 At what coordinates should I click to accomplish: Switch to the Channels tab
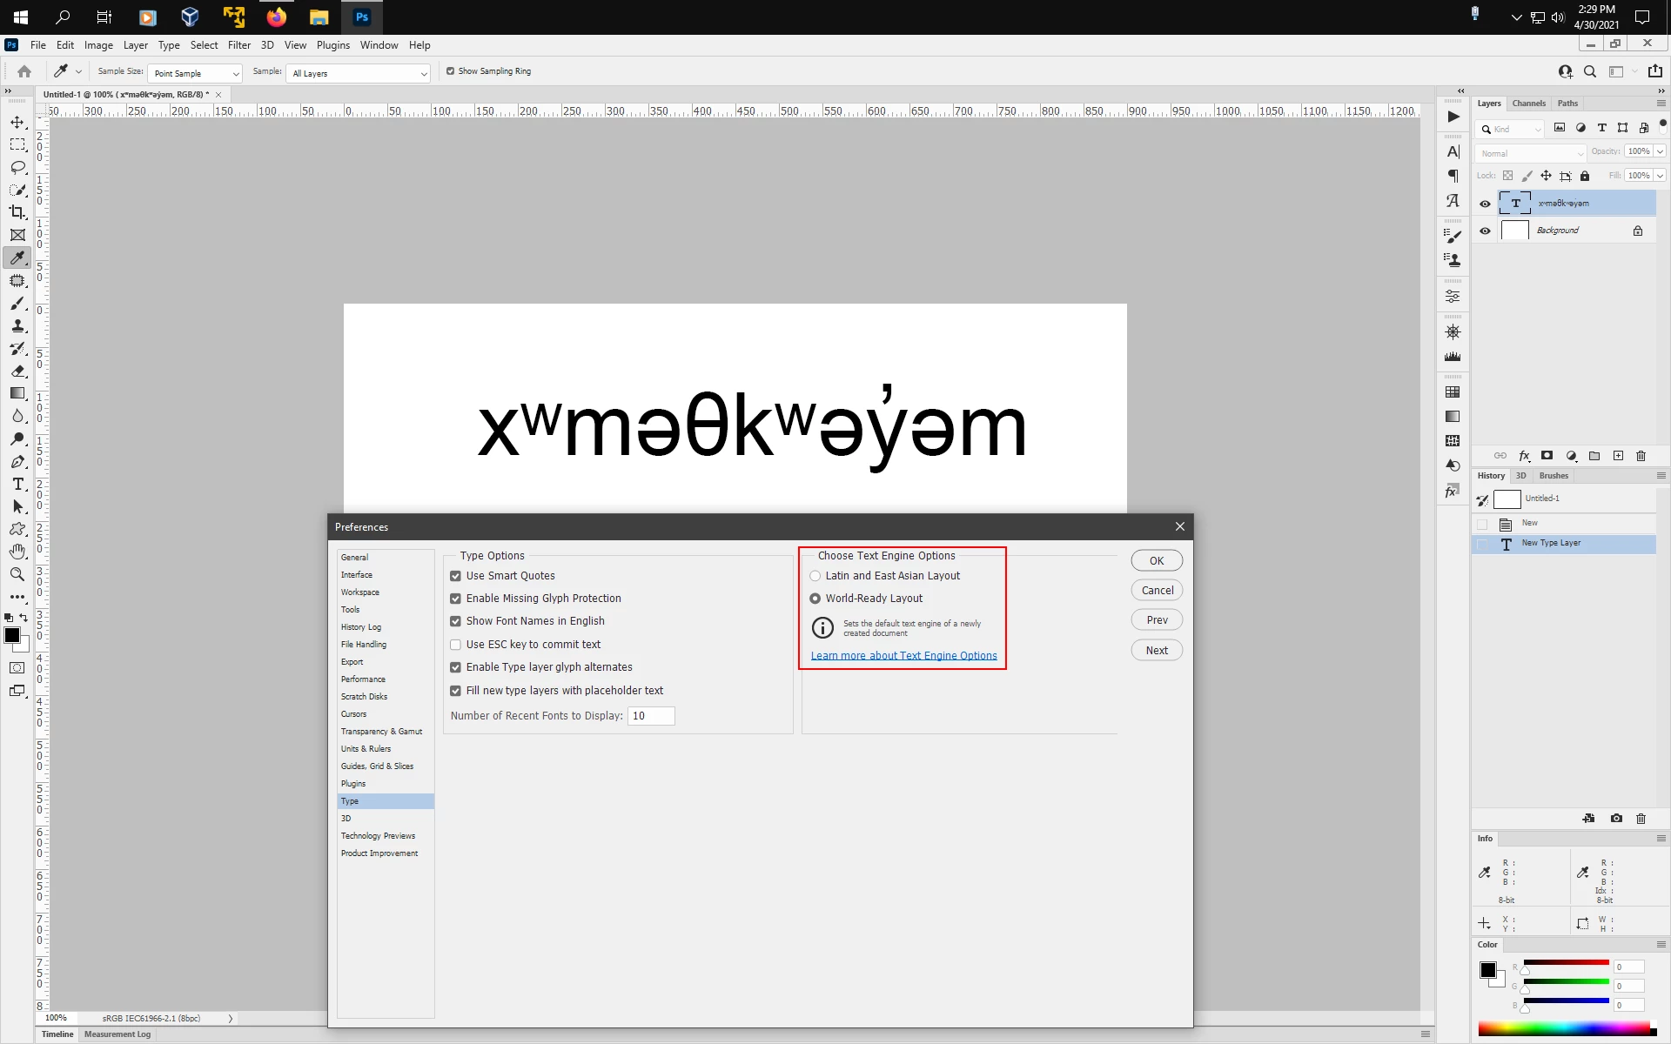(x=1529, y=104)
